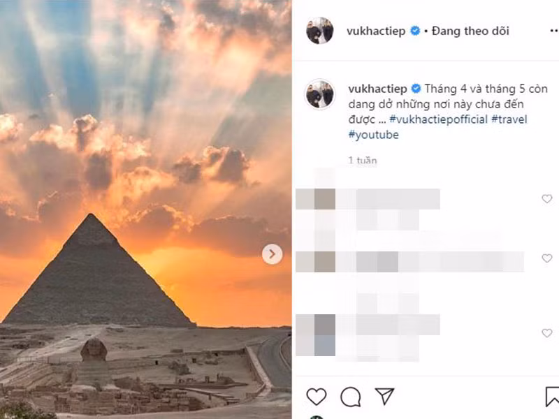
Task: Like the second comment with its heart
Action: pyautogui.click(x=546, y=258)
